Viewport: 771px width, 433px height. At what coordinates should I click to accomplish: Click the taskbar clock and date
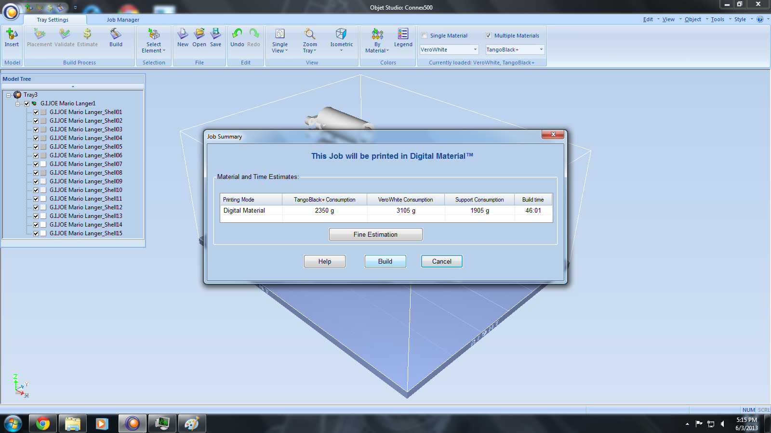click(x=746, y=424)
